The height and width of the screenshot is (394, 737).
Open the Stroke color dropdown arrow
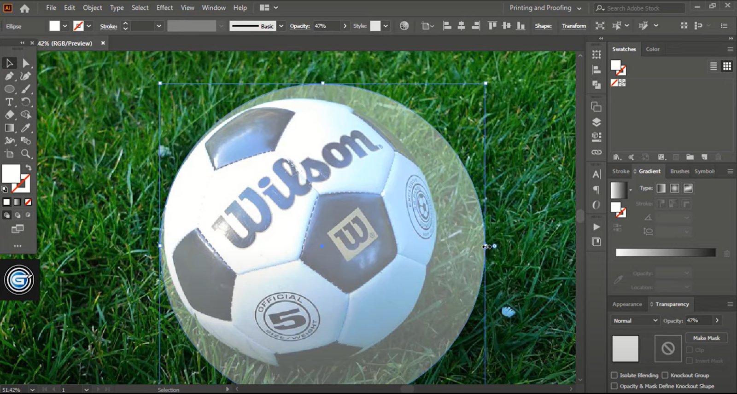click(x=89, y=26)
